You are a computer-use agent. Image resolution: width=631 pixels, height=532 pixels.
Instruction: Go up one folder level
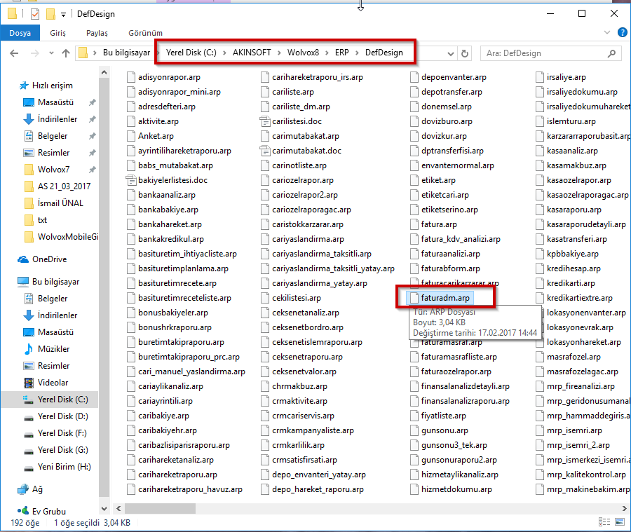point(66,53)
